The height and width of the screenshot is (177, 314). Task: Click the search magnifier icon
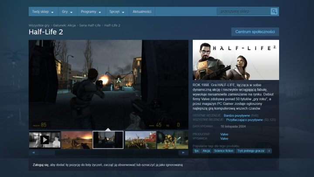coord(274,11)
